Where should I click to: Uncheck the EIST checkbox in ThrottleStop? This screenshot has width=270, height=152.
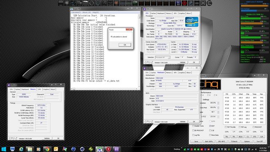point(210,126)
